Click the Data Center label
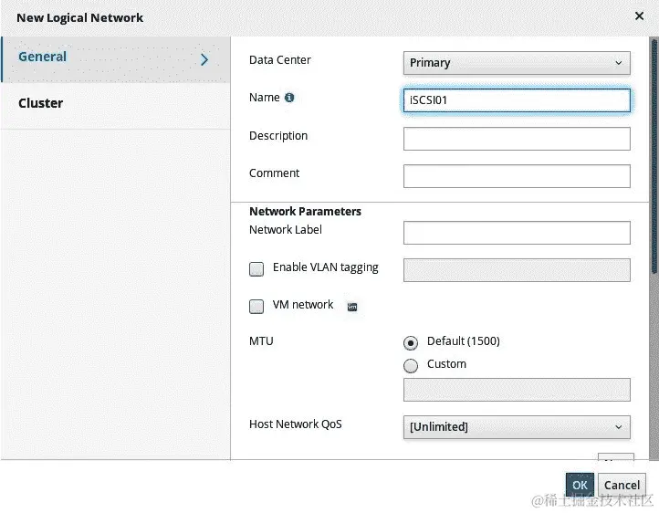The width and height of the screenshot is (659, 513). [x=280, y=60]
